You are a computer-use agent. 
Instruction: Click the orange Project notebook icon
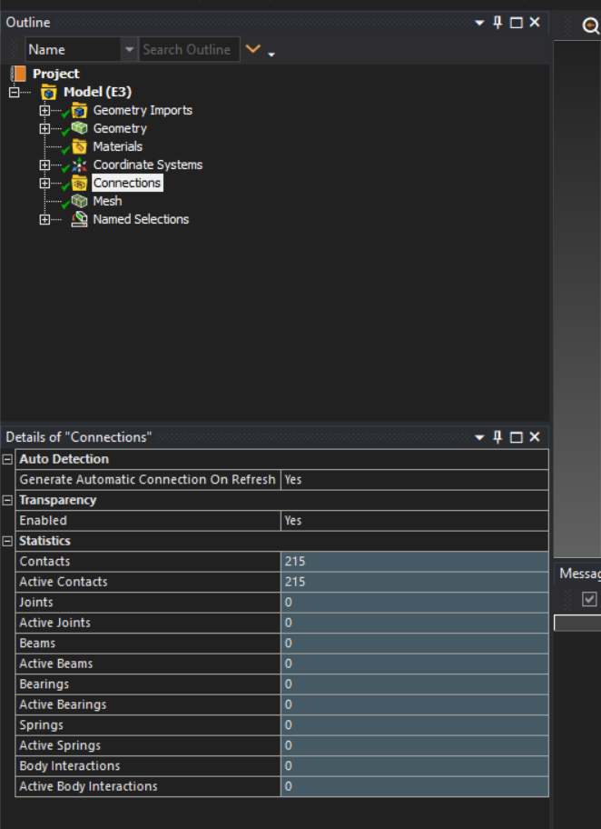tap(18, 74)
